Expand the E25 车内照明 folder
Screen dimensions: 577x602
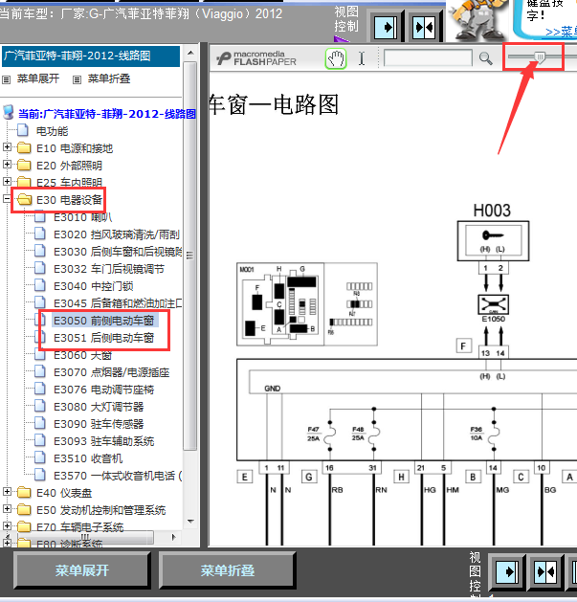click(x=7, y=181)
